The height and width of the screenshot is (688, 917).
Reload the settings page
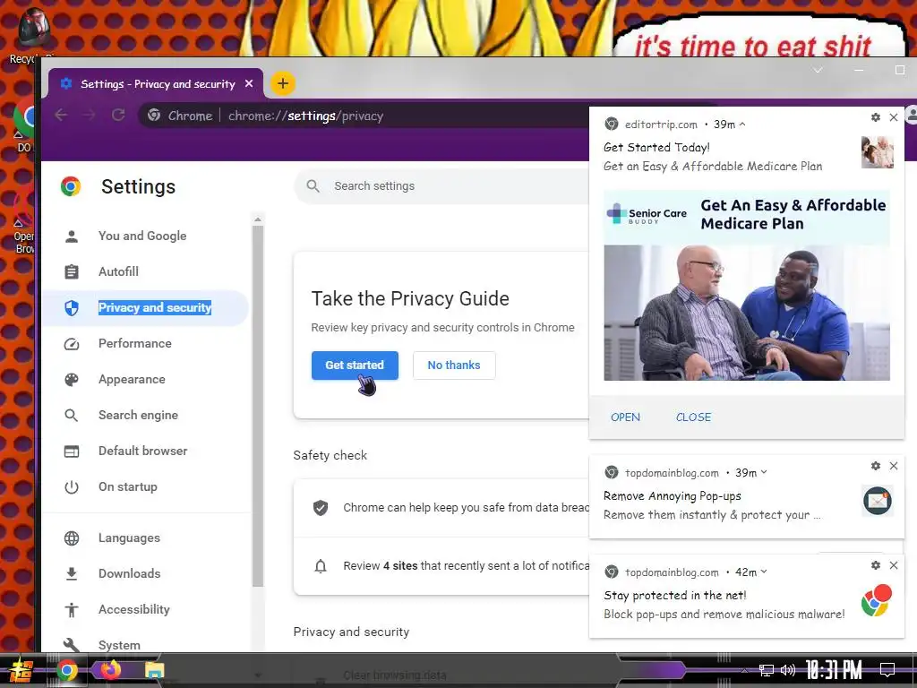[x=118, y=116]
